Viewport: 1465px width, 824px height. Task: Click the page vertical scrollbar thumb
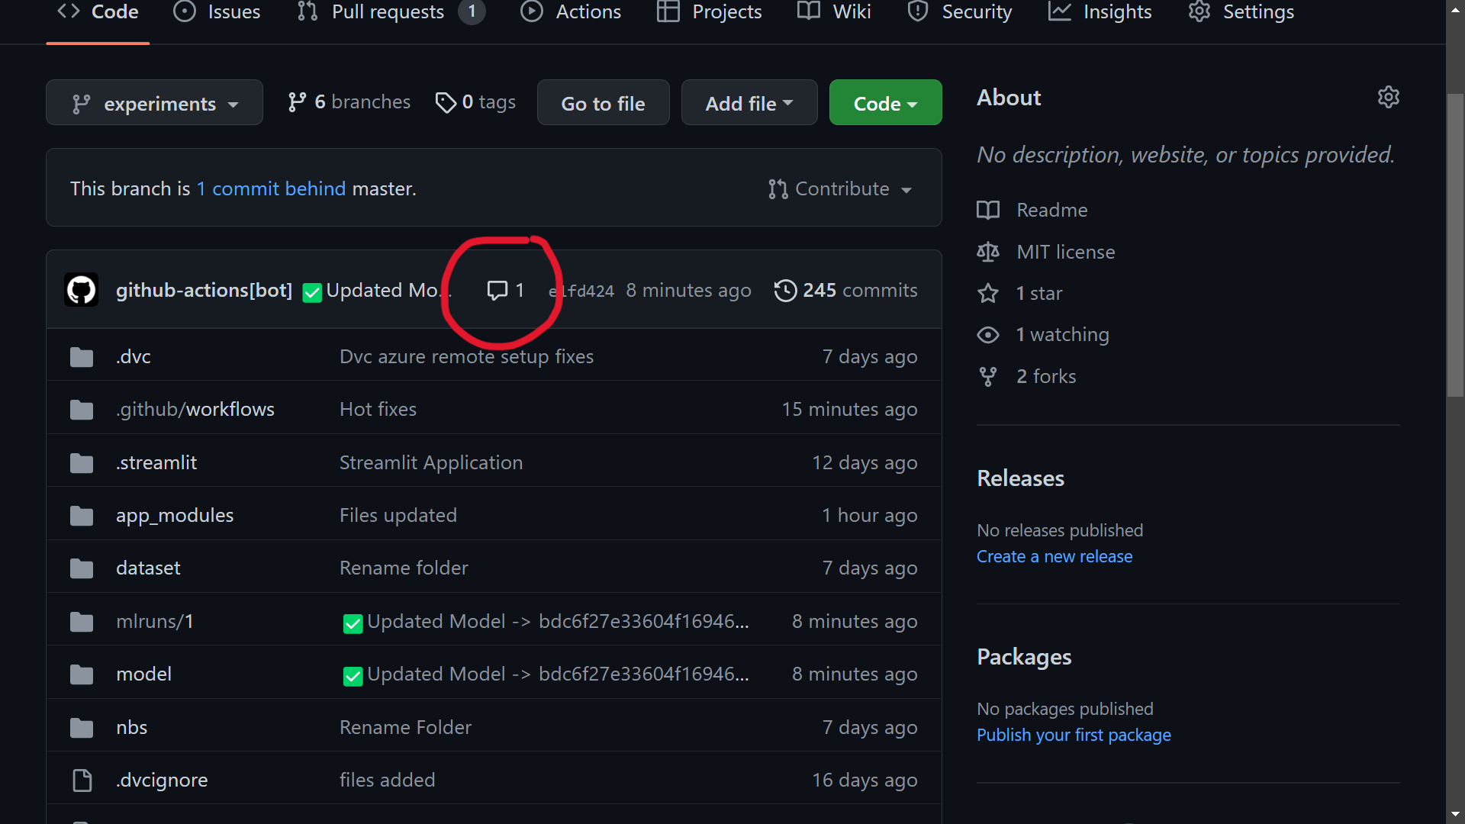tap(1455, 244)
